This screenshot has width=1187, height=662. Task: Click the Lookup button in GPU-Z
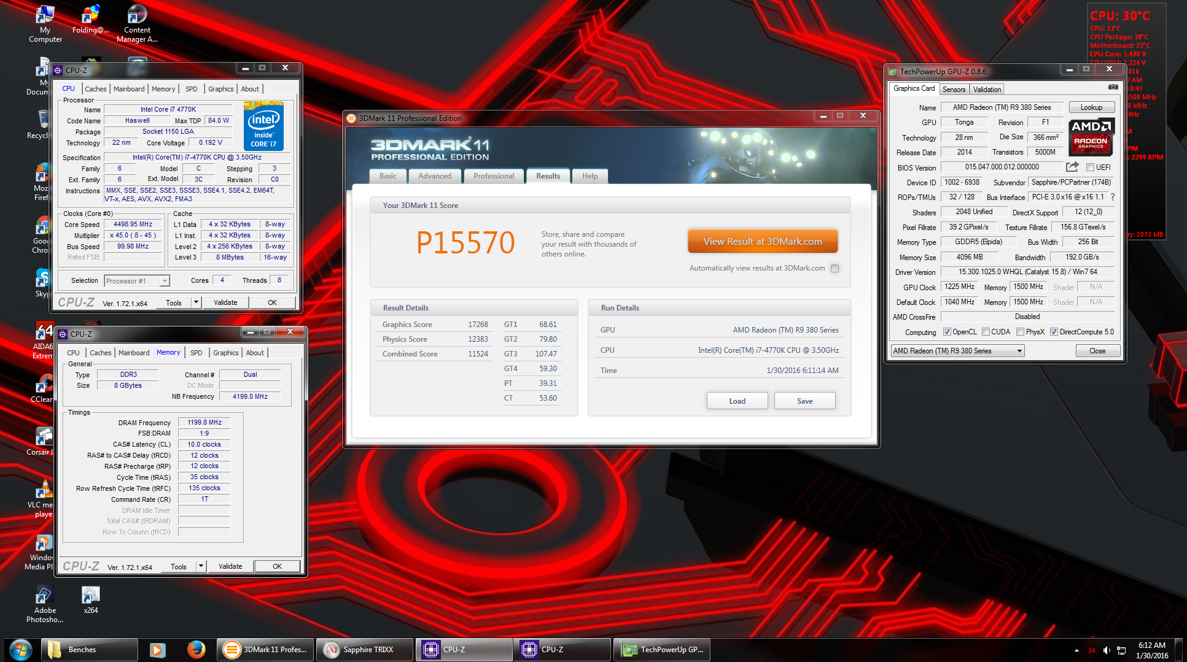tap(1091, 107)
